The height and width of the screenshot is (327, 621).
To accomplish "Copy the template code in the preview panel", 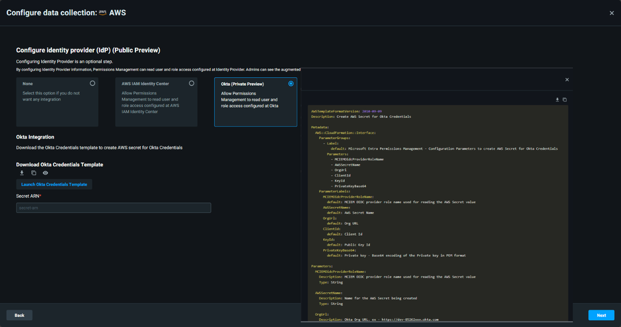I will coord(565,99).
